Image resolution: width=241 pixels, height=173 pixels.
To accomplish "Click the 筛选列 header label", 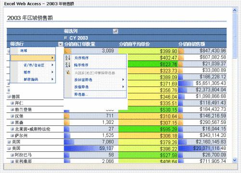I will pos(71,31).
